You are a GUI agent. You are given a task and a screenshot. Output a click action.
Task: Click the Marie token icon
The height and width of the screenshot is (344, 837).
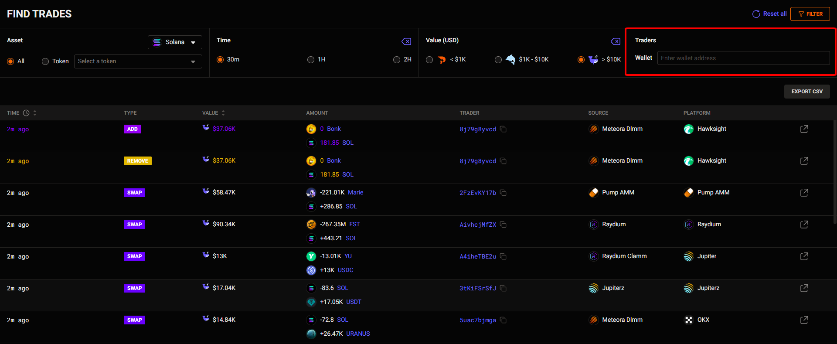click(311, 193)
